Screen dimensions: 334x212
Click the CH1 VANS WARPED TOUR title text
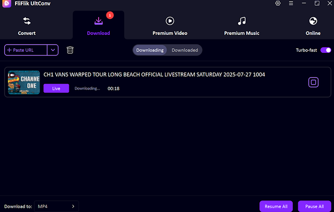pyautogui.click(x=154, y=74)
